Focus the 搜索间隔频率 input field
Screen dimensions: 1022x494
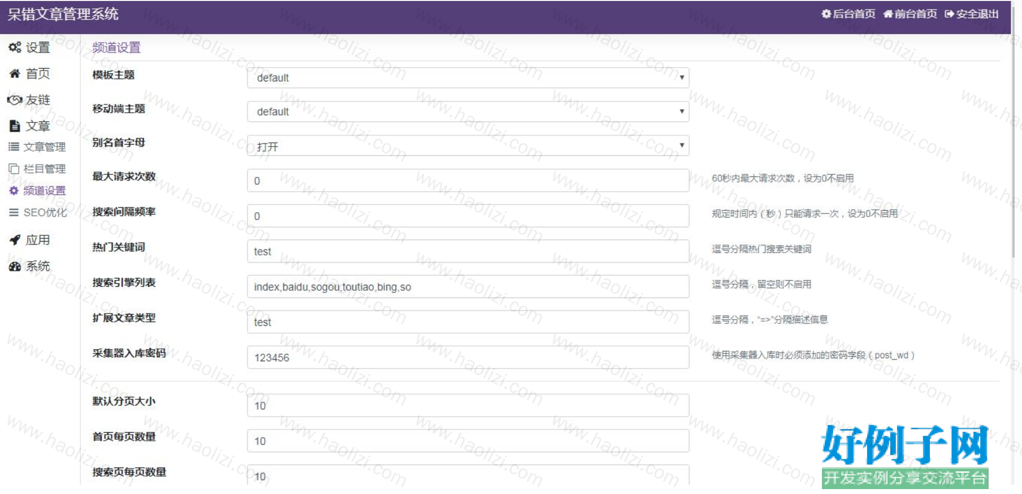click(468, 216)
